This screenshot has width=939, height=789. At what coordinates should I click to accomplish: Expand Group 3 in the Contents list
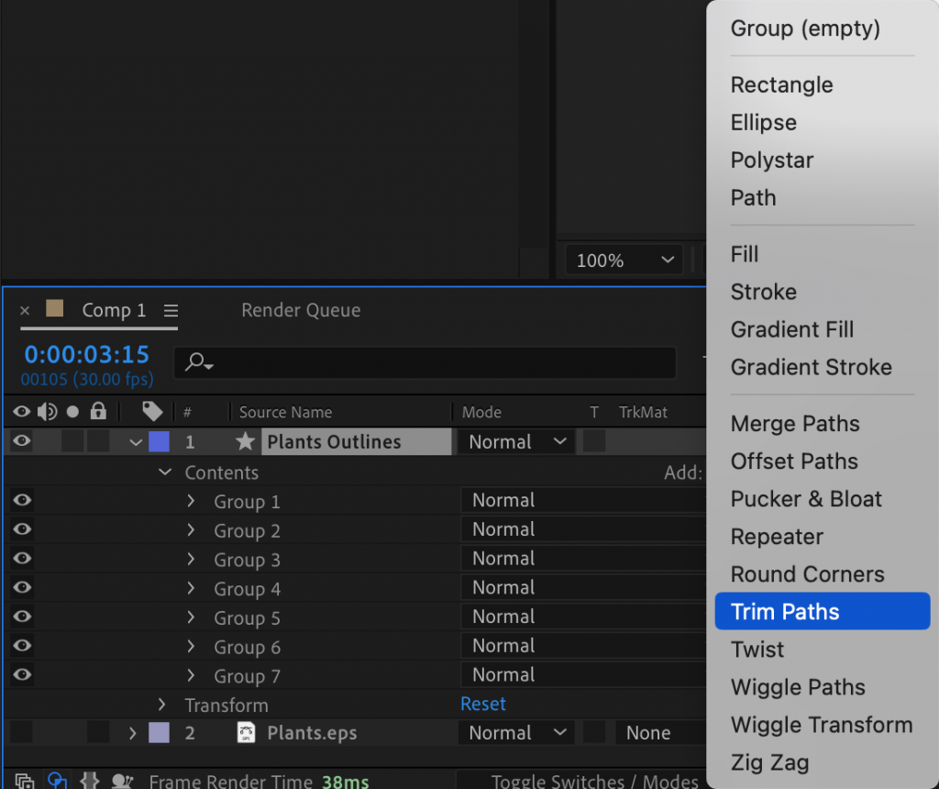pyautogui.click(x=190, y=559)
